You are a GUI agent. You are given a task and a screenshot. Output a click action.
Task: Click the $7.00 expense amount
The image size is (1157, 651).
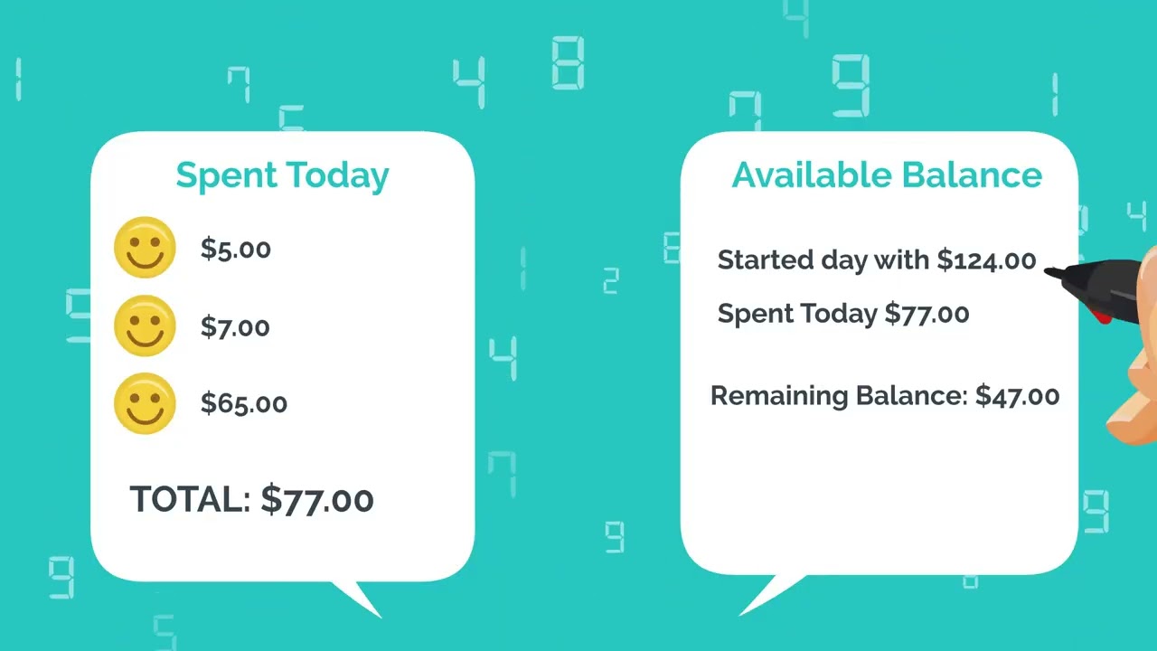235,326
